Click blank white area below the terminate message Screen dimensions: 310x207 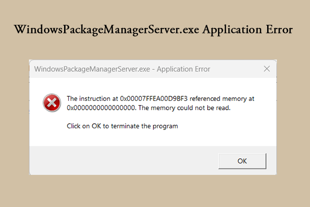click(x=152, y=139)
